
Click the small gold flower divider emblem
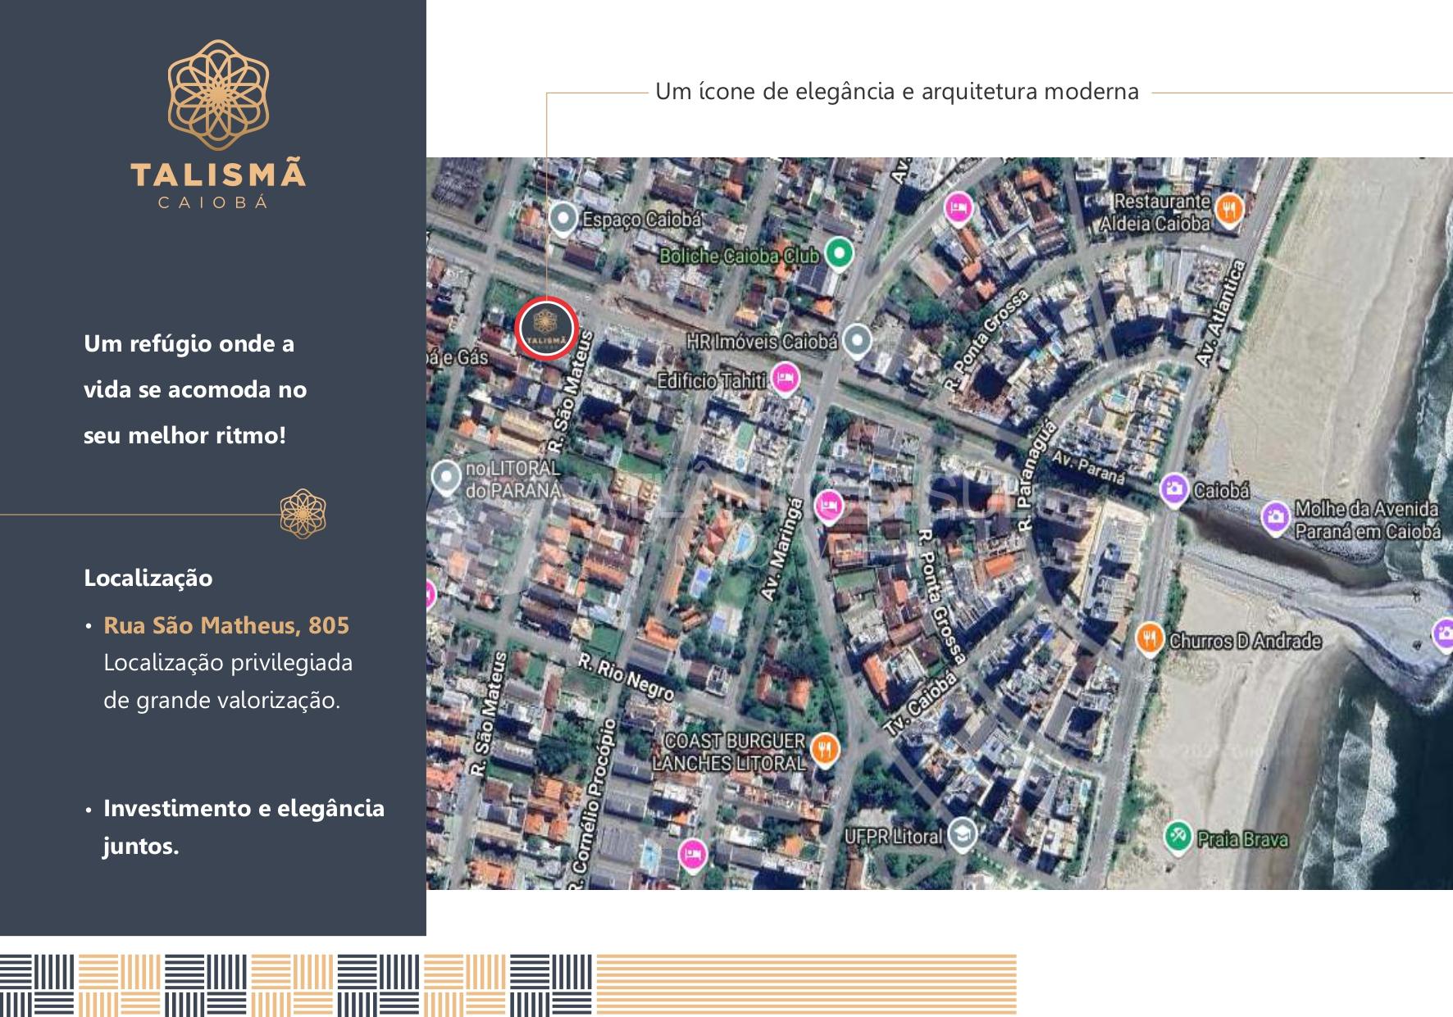(x=303, y=514)
